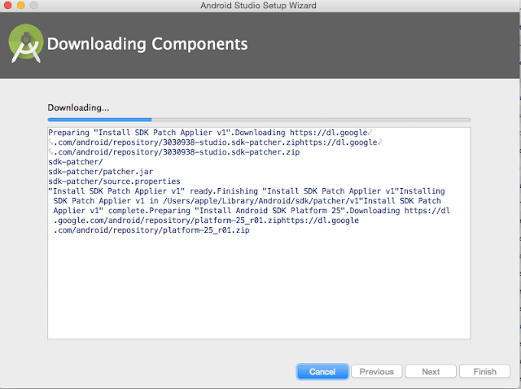521x389 pixels.
Task: Close the Setup Wizard window
Action: point(7,6)
